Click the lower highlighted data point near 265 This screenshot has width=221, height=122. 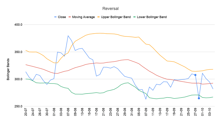(199, 98)
